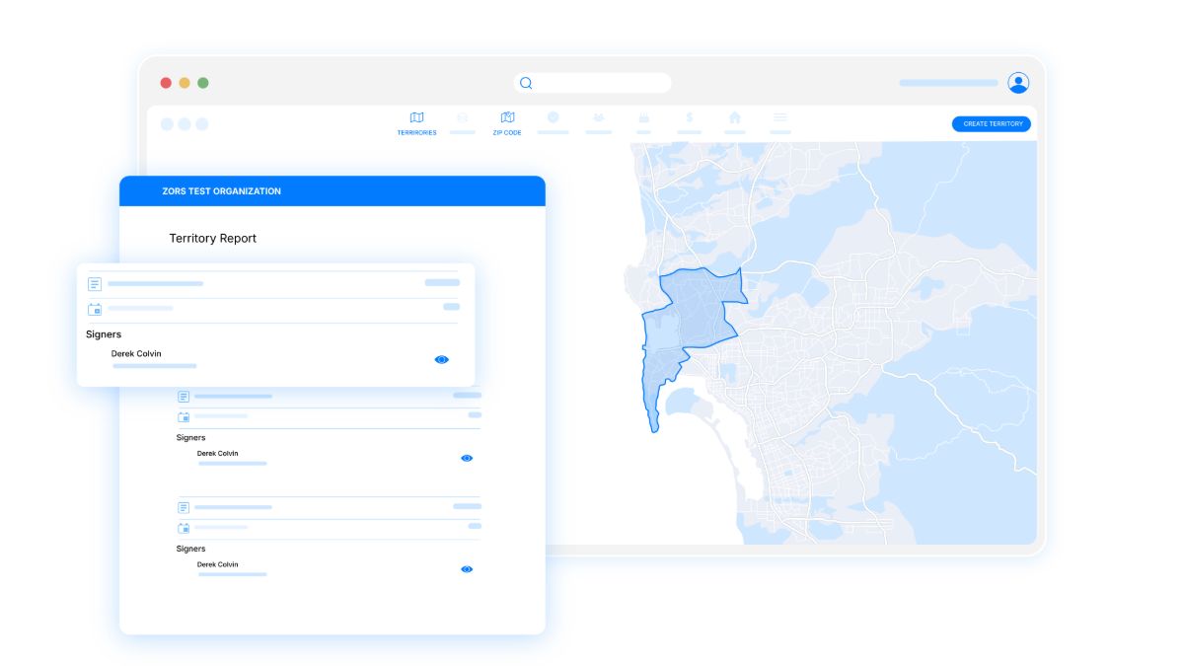Select the Derek Colvin signer name
The width and height of the screenshot is (1184, 666).
[x=135, y=353]
